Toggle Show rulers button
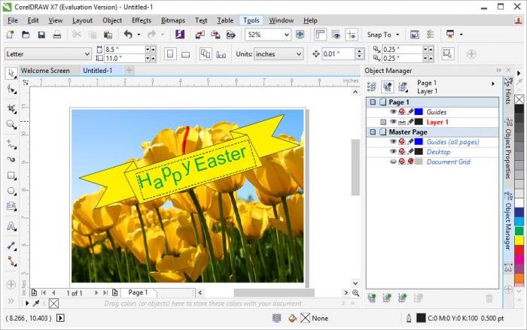The image size is (527, 330). pyautogui.click(x=320, y=35)
